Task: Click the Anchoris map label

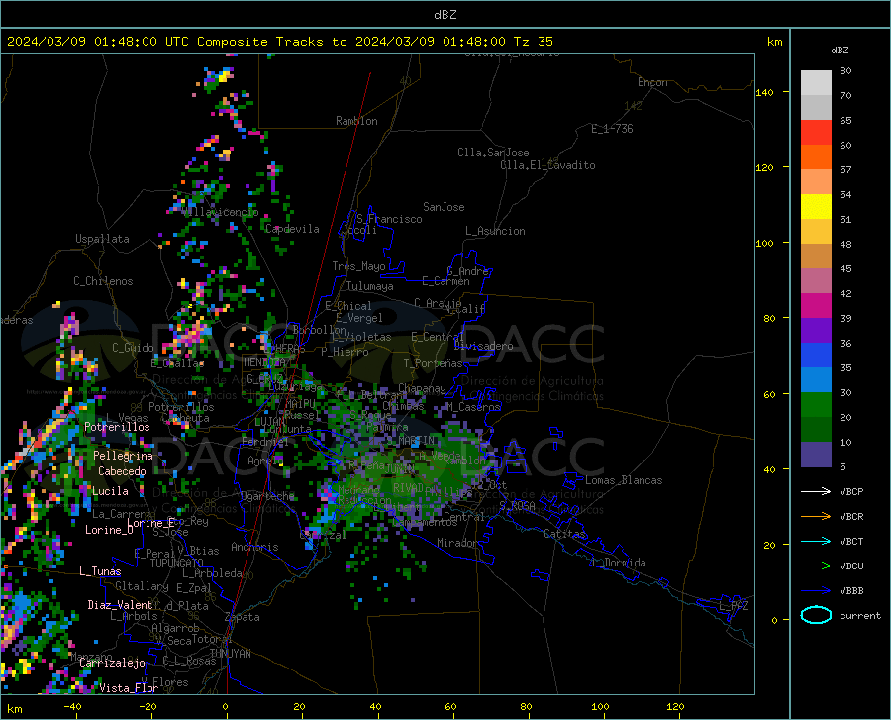Action: (254, 547)
